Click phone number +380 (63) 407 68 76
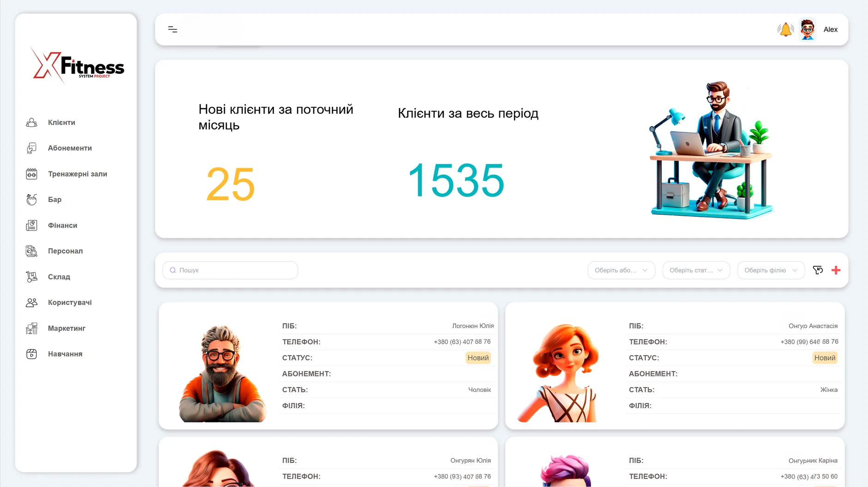The image size is (868, 487). pyautogui.click(x=462, y=342)
